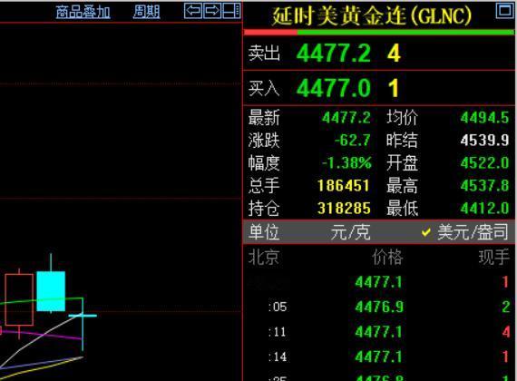
Task: Select the cyan candlestick on the chart
Action: 51,291
